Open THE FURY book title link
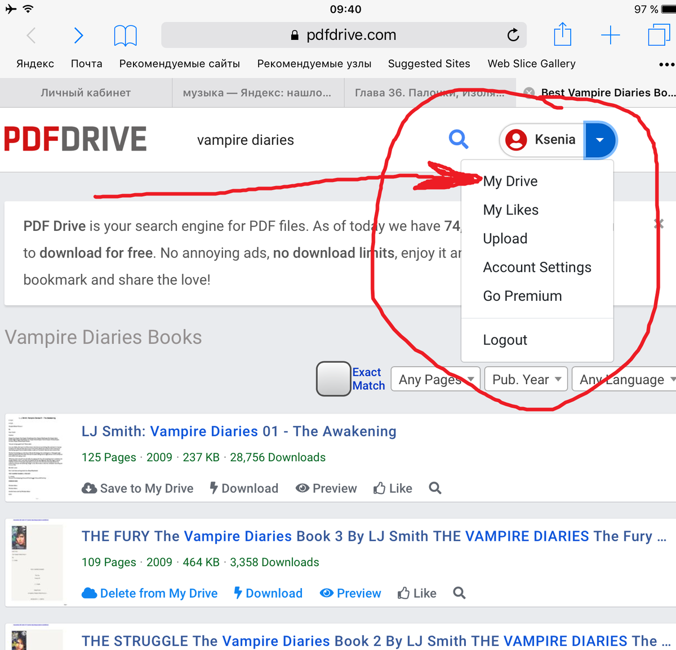 [x=374, y=536]
